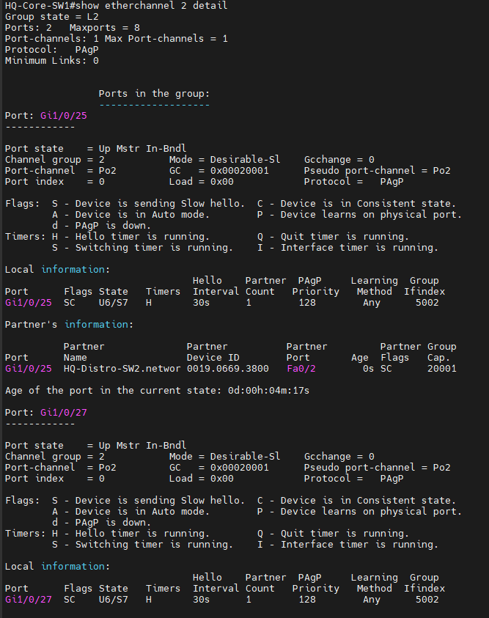Click the first Group Ifindex value 5002
This screenshot has width=489, height=618.
[427, 302]
